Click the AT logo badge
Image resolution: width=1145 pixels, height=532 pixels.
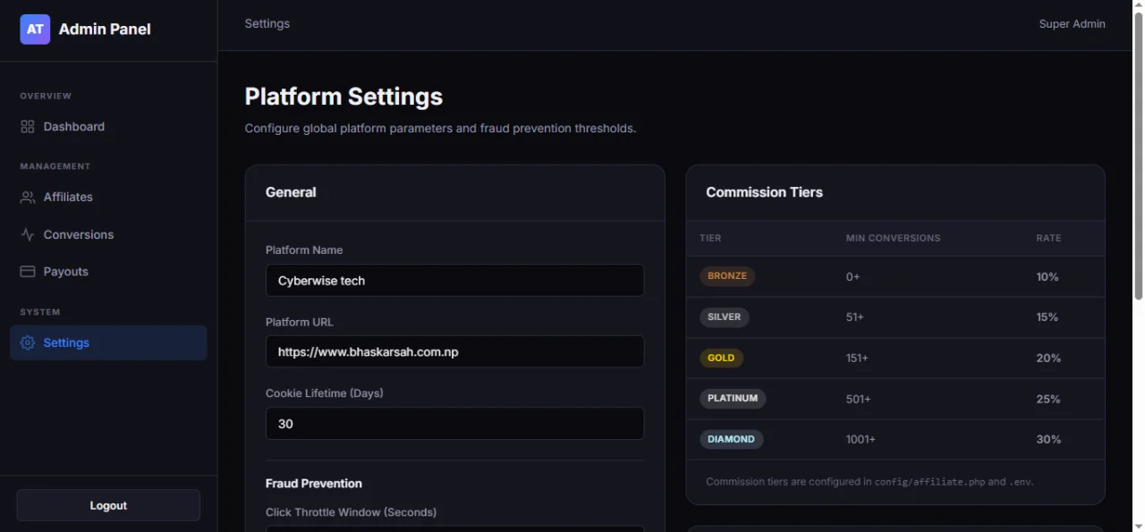tap(35, 30)
